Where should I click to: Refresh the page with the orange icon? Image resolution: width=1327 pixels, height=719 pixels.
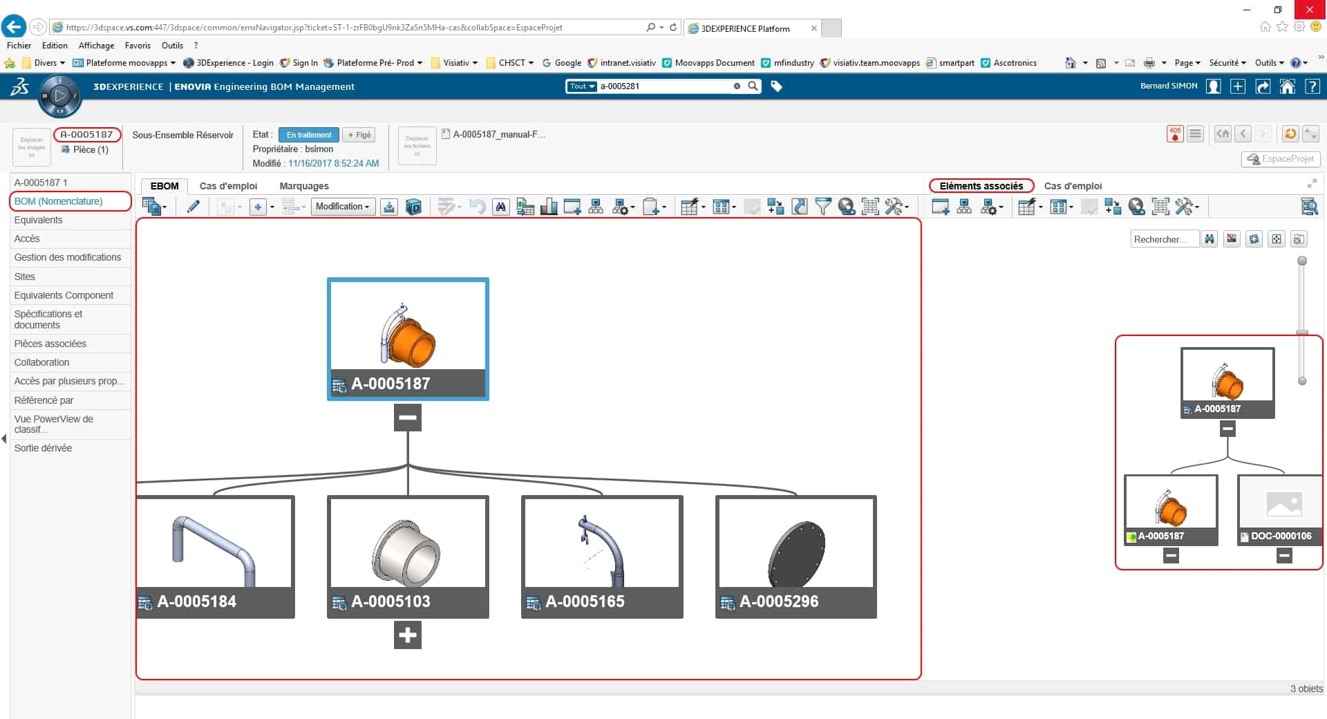click(x=1290, y=134)
